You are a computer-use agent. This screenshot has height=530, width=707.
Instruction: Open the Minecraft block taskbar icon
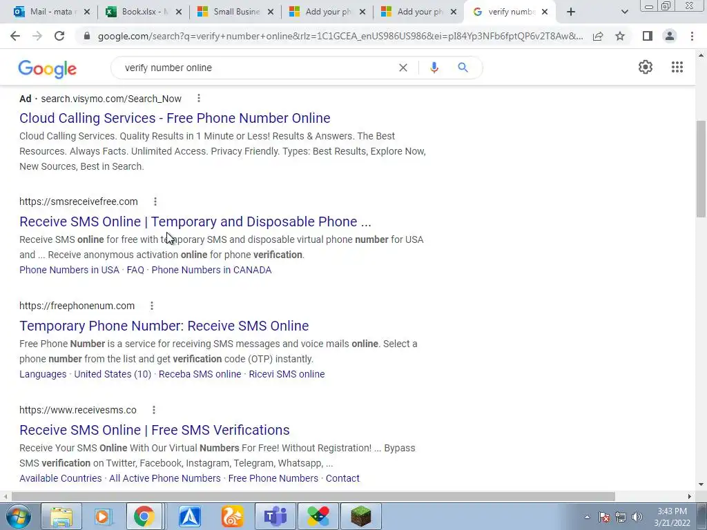(360, 516)
